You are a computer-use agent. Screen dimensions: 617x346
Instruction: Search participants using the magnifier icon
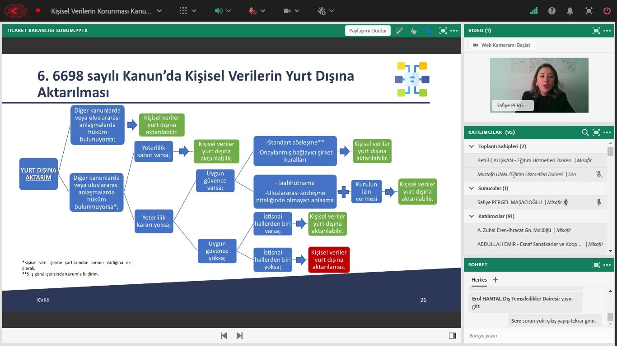585,132
